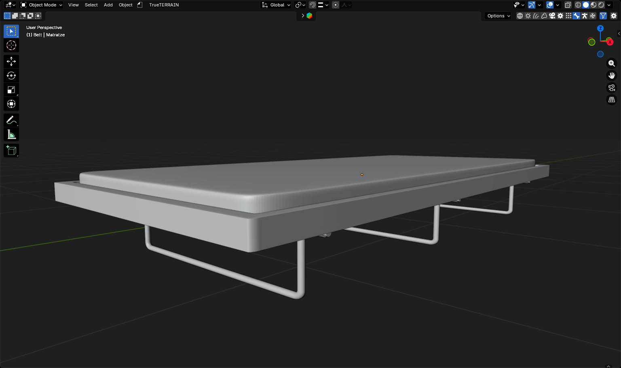Screen dimensions: 621x368
Task: Toggle the camera view icon
Action: click(x=612, y=88)
